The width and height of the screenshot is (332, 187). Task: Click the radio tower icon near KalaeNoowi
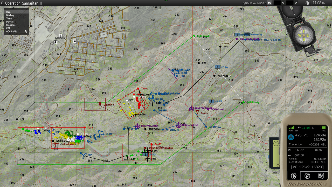point(61,35)
